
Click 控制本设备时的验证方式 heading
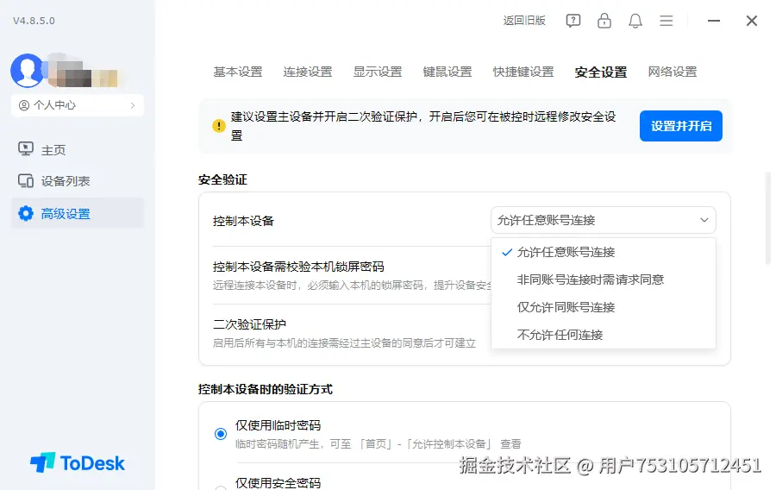(266, 390)
